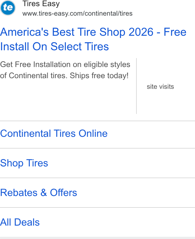Viewport: 195px width, 239px height.
Task: Click the word 'Tires' in Shop Tires
Action: (37, 163)
